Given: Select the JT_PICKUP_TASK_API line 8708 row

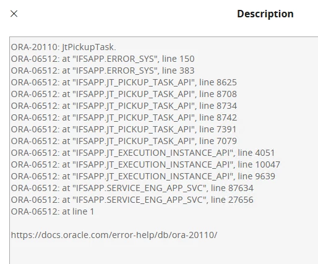Looking at the screenshot, I should pos(124,94).
